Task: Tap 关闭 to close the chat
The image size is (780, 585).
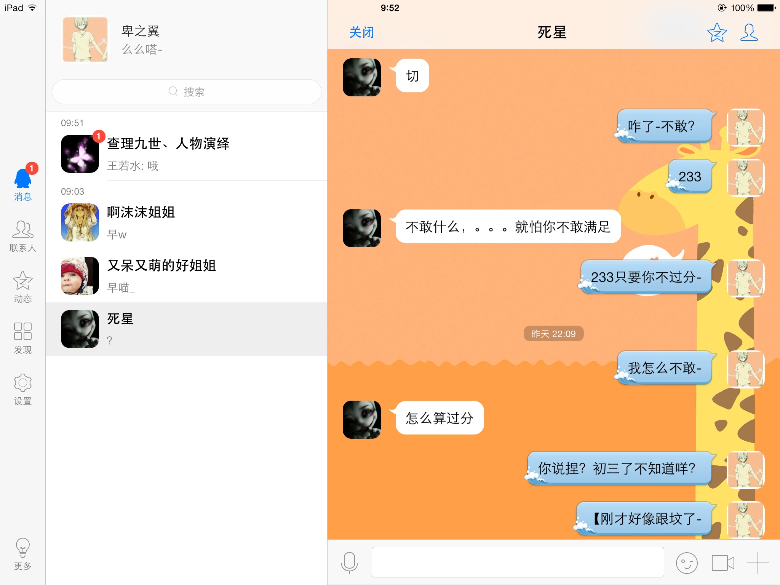Action: [x=361, y=32]
